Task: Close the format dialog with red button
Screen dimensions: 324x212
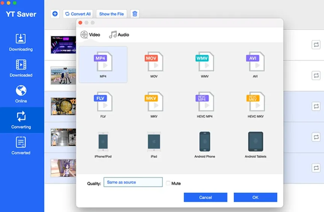Action: coord(80,23)
